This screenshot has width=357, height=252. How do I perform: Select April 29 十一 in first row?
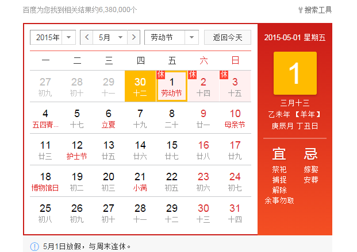coord(109,86)
